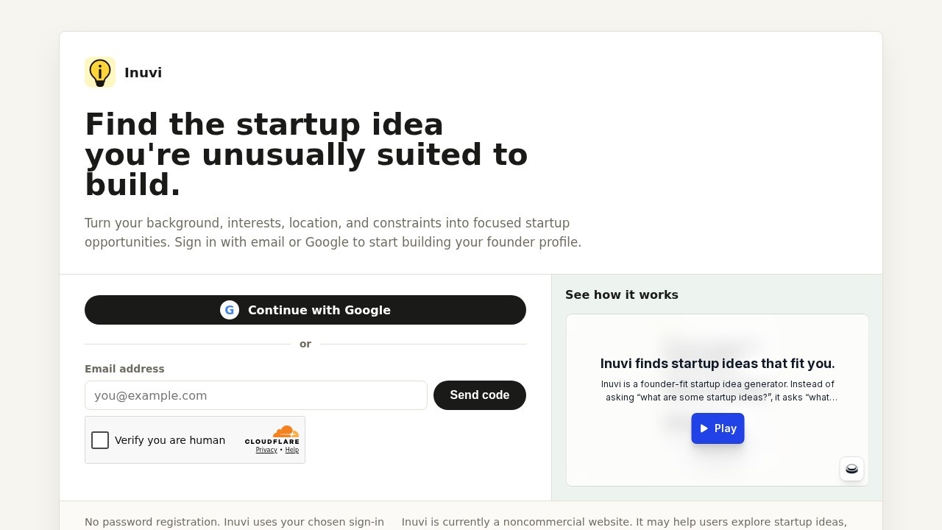
Task: Click the Google G icon
Action: 230,310
